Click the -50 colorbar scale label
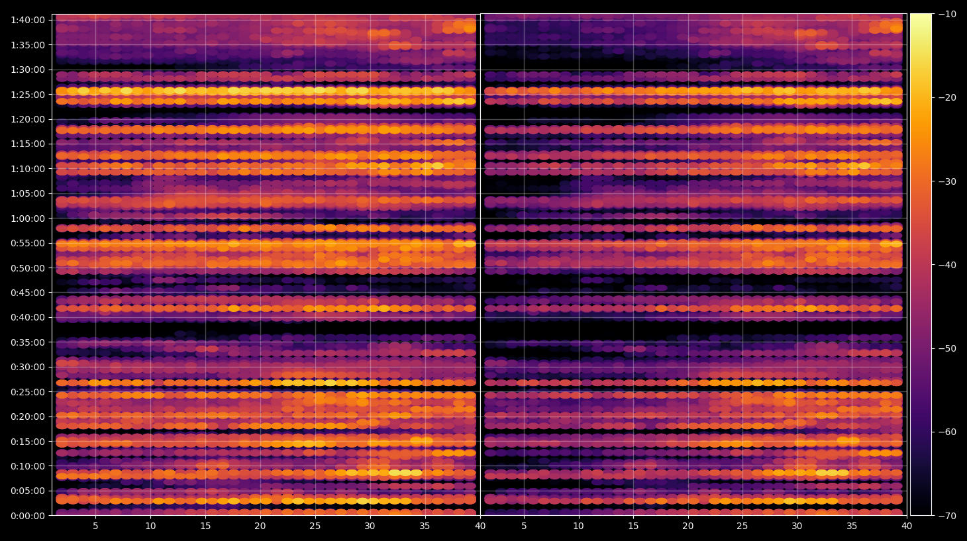The width and height of the screenshot is (967, 541). point(948,348)
